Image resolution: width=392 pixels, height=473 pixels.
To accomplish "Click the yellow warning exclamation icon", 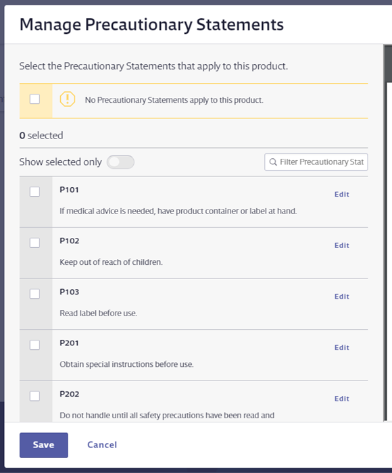I will (68, 99).
